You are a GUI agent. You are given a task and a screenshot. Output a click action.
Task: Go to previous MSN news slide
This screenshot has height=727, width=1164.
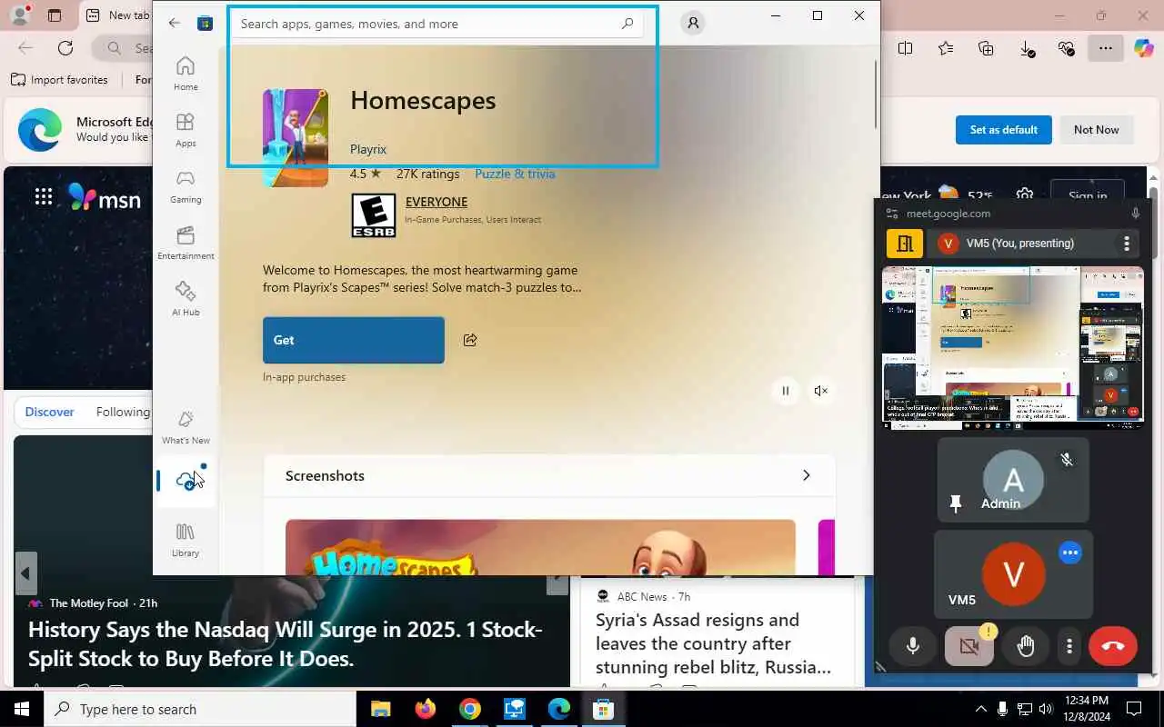point(25,573)
